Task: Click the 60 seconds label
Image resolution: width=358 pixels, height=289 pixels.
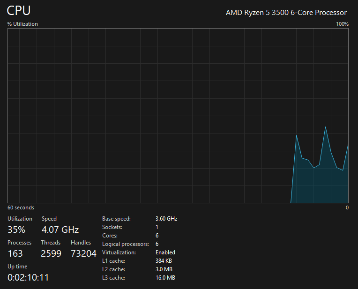Action: (21, 207)
